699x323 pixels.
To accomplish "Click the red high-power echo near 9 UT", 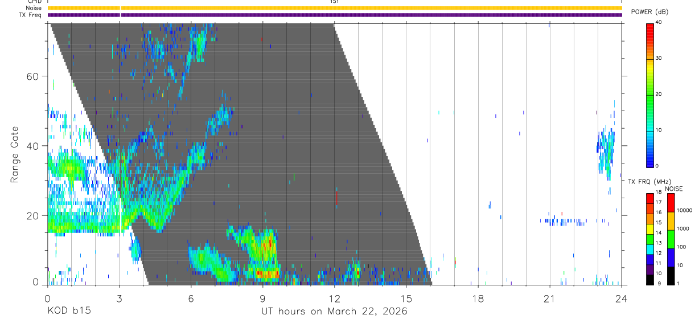I will pyautogui.click(x=267, y=273).
